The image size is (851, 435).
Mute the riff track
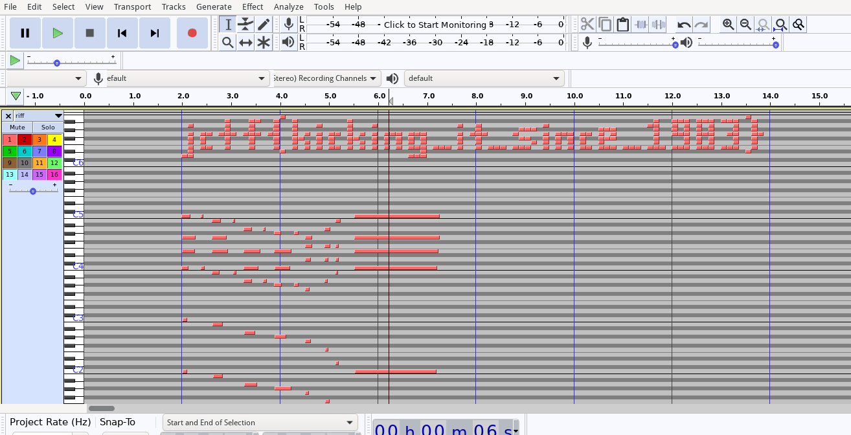point(17,128)
